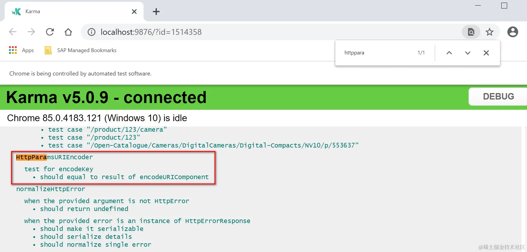Go back to previous page
Screen dimensions: 527x252
(13, 32)
